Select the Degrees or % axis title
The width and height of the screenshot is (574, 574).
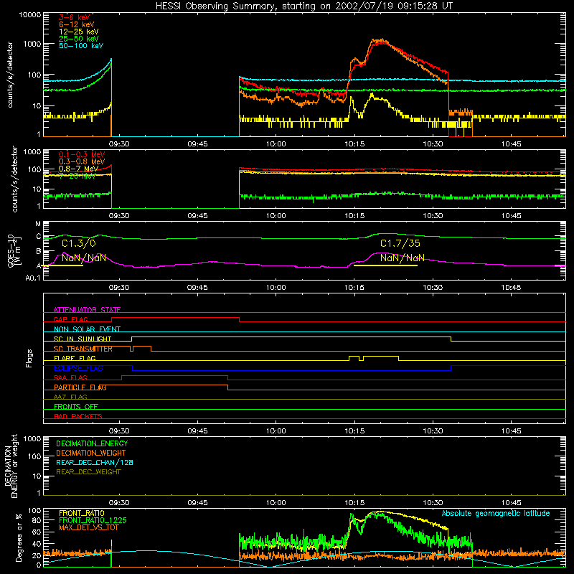tap(19, 537)
